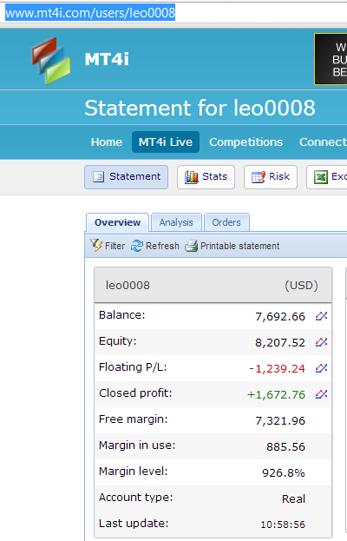Click the Connect navigation item

tap(323, 142)
